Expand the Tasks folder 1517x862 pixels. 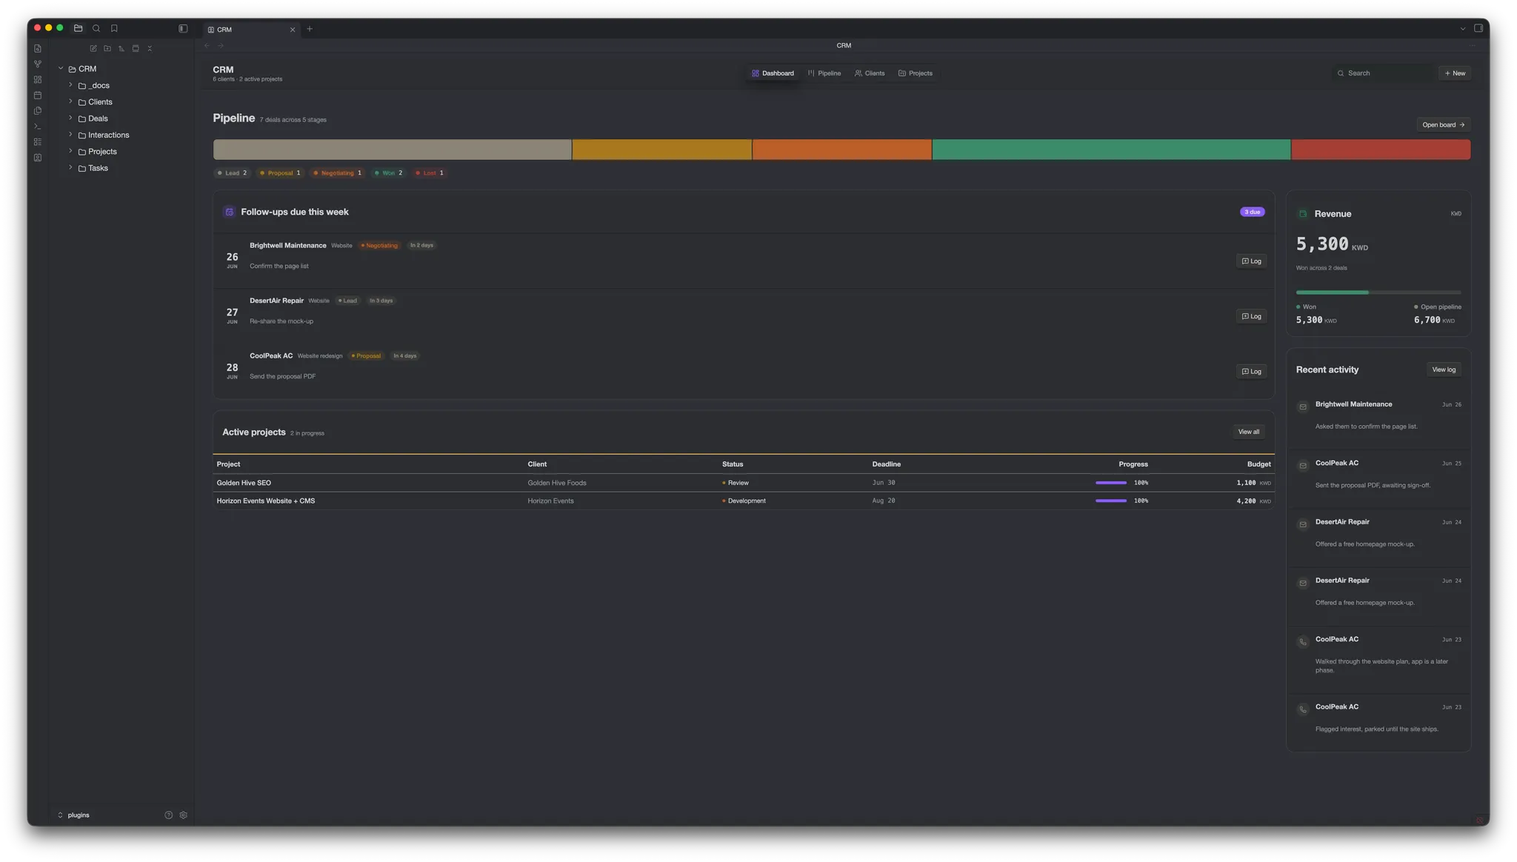click(x=70, y=167)
